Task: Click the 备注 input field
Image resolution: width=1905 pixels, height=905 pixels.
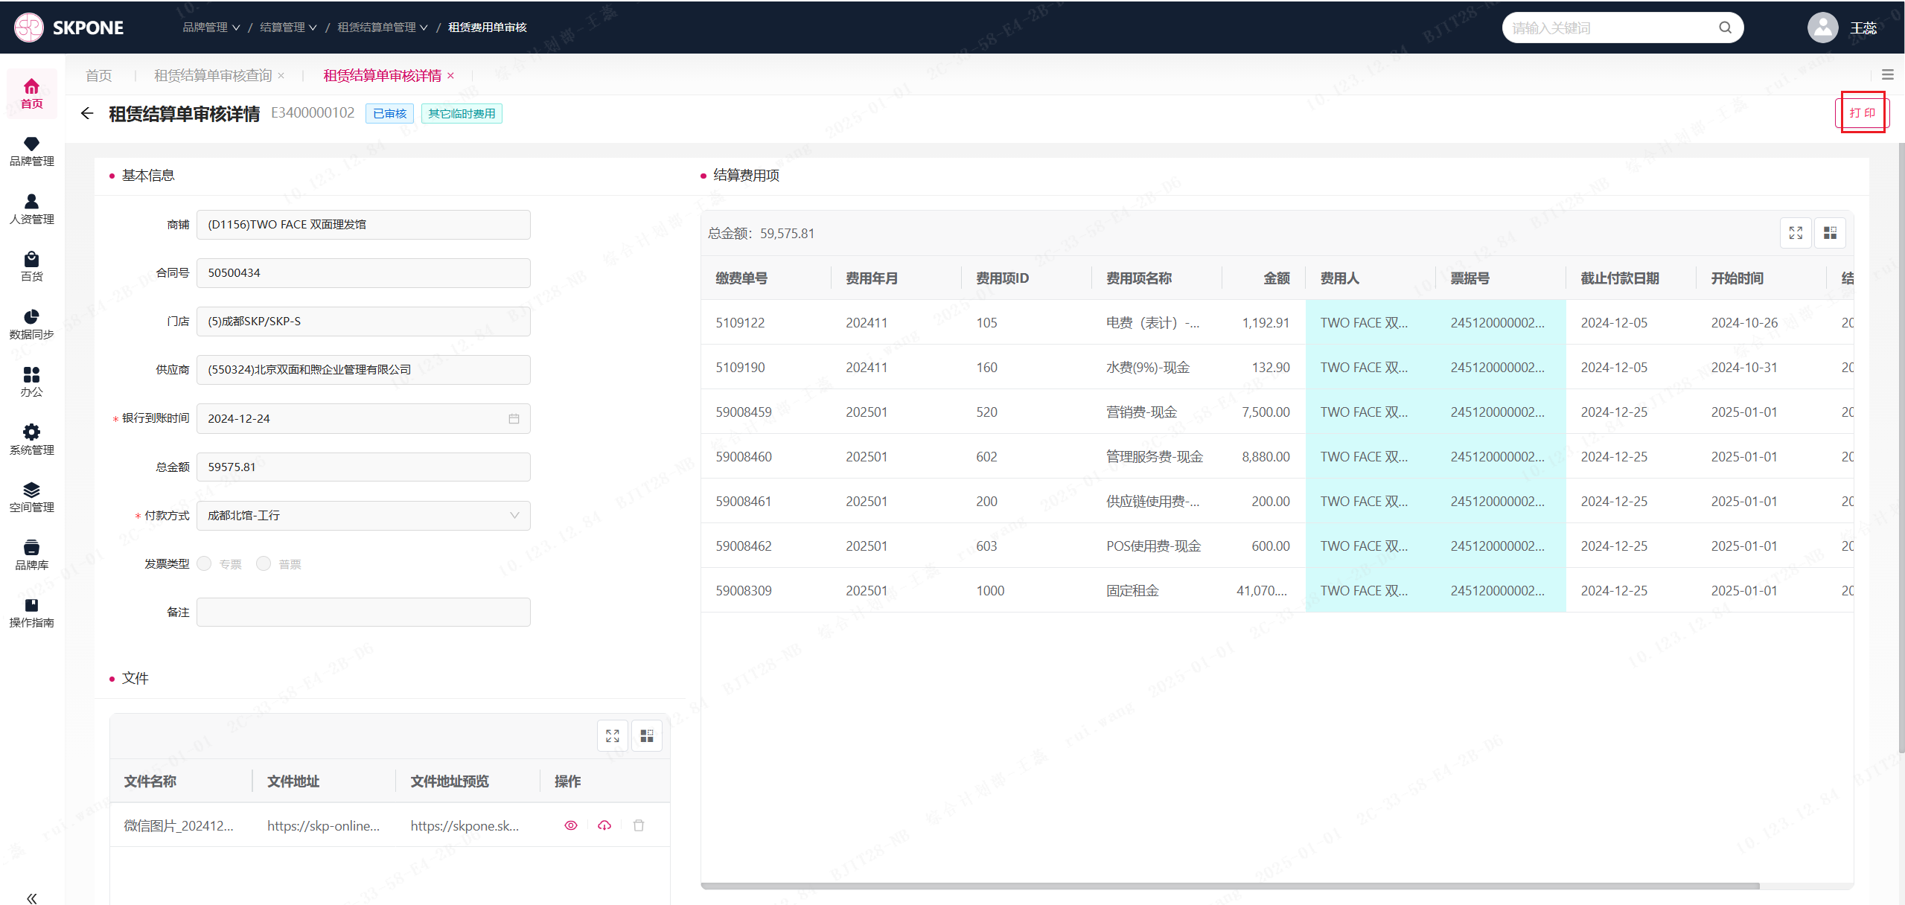Action: pos(363,612)
